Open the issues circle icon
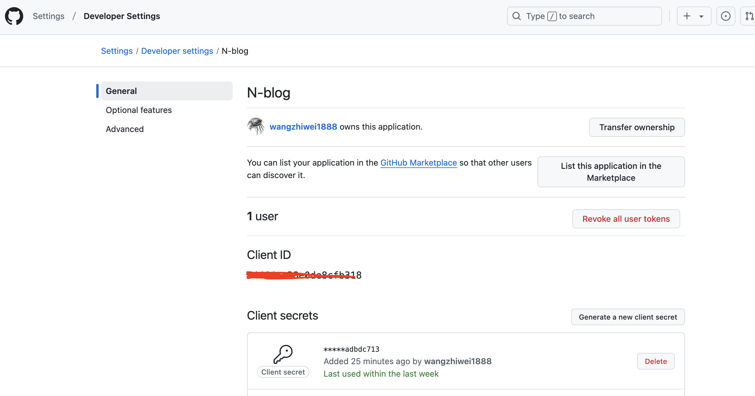The width and height of the screenshot is (755, 396). pos(726,16)
